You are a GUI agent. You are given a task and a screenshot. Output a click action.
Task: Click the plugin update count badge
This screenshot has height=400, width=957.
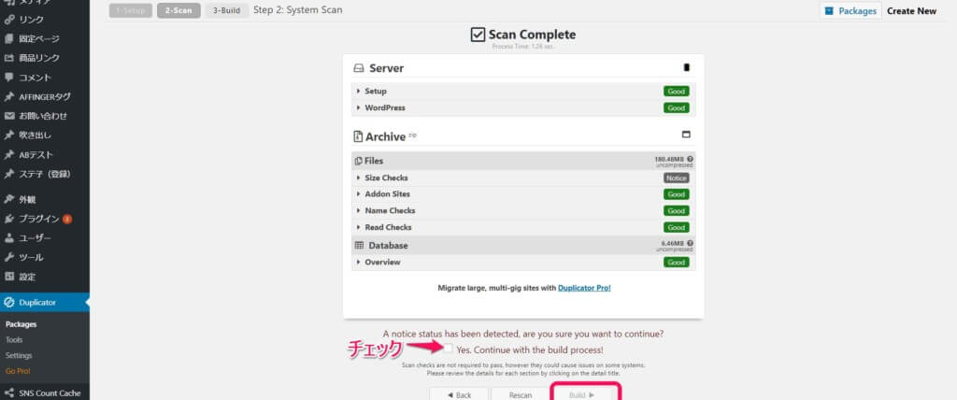coord(67,219)
